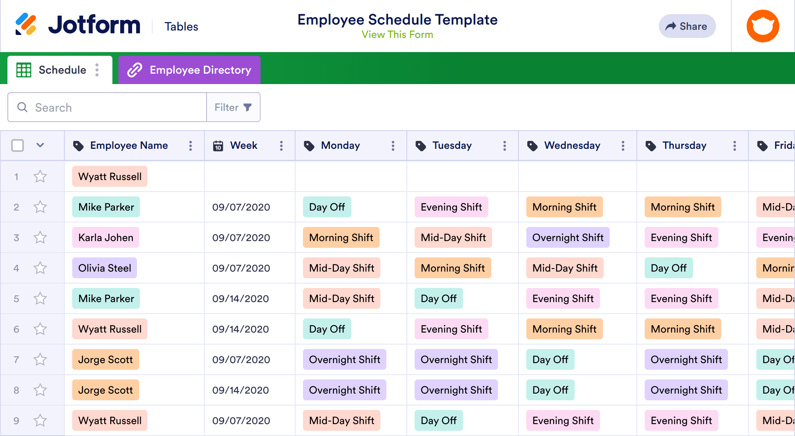
Task: Expand the three-dot menu on Employee Name column
Action: point(191,146)
